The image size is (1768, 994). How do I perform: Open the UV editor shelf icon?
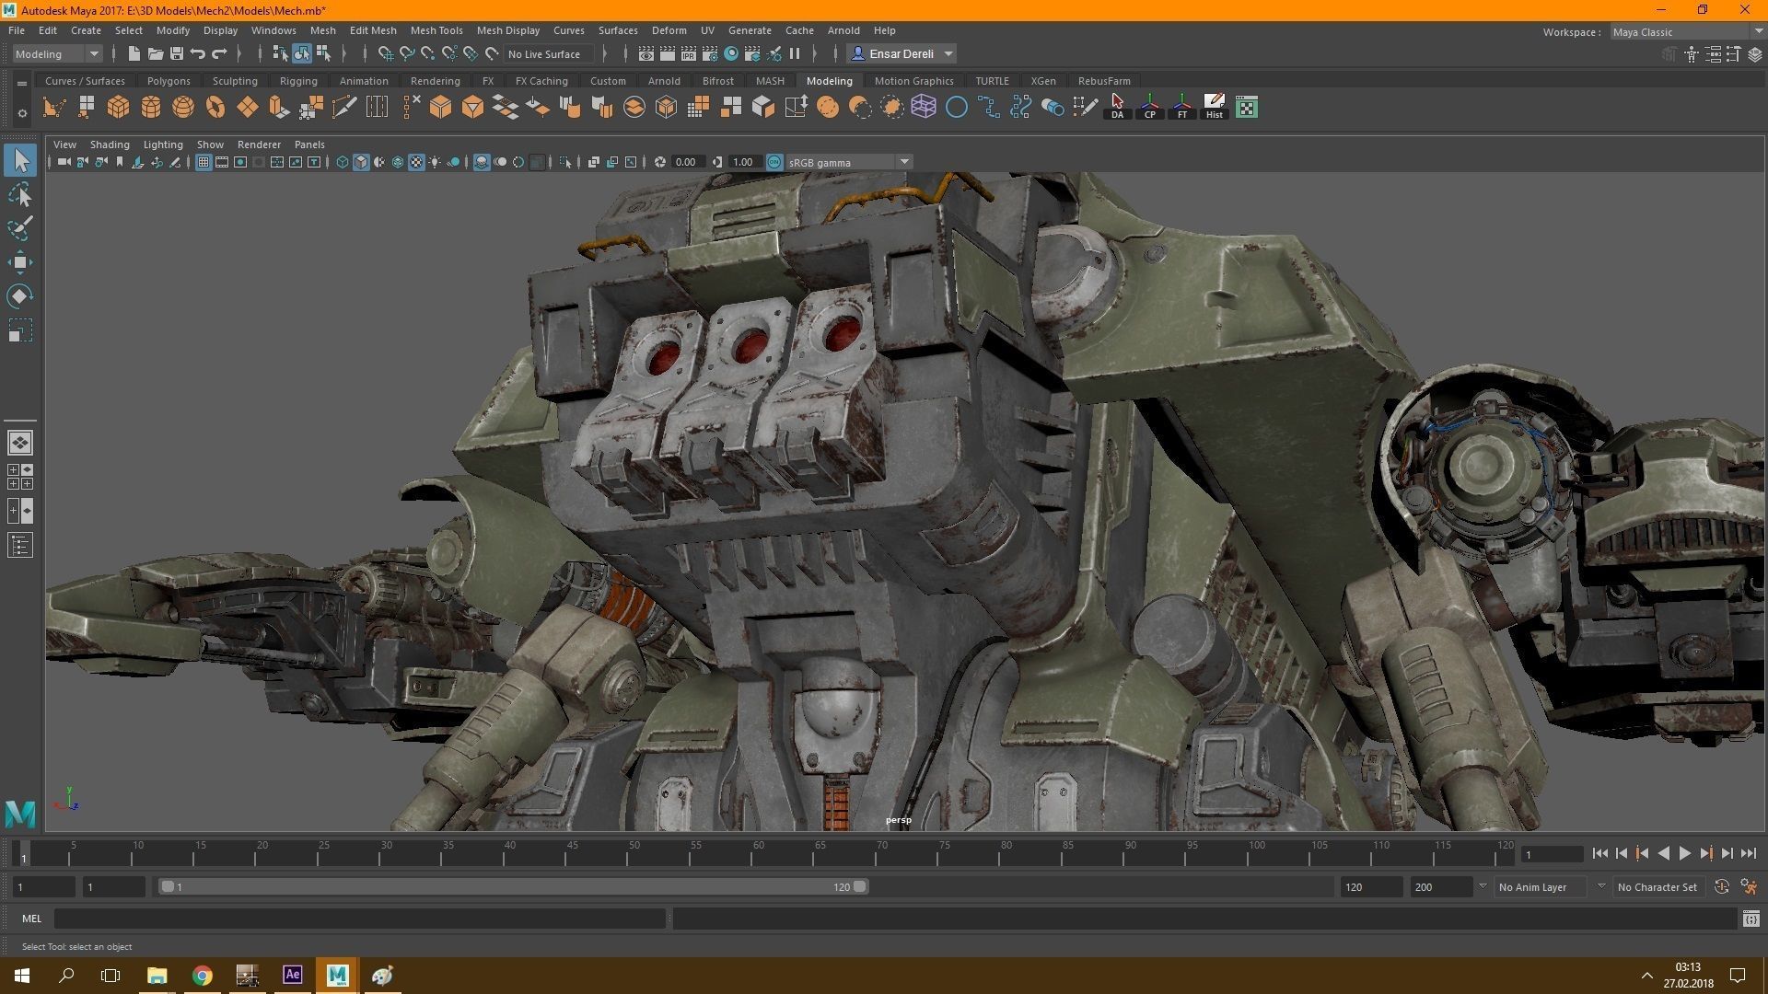point(1247,108)
